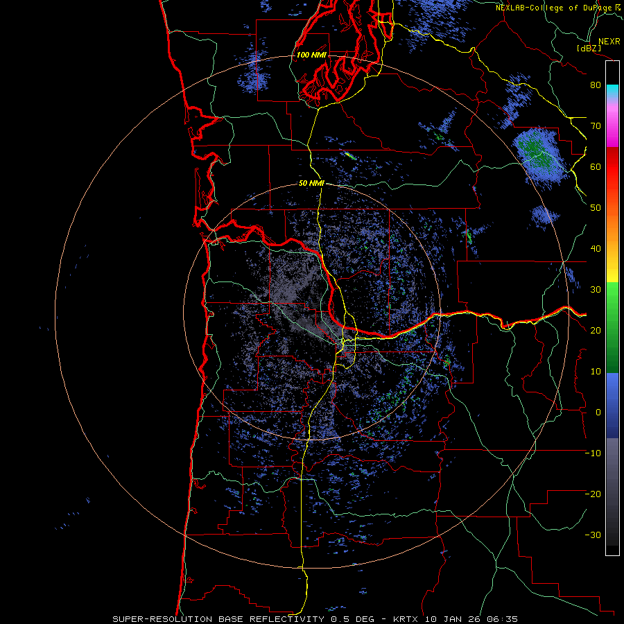Click the 80 value on the dBZ scale
This screenshot has width=624, height=624.
[x=596, y=85]
